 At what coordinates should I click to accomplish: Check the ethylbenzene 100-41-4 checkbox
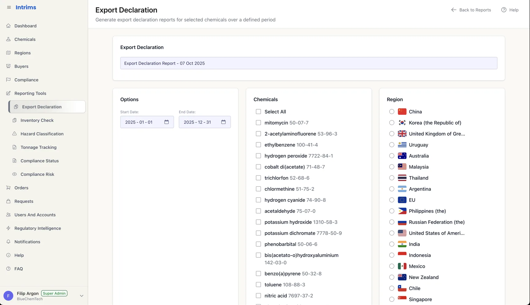[259, 145]
